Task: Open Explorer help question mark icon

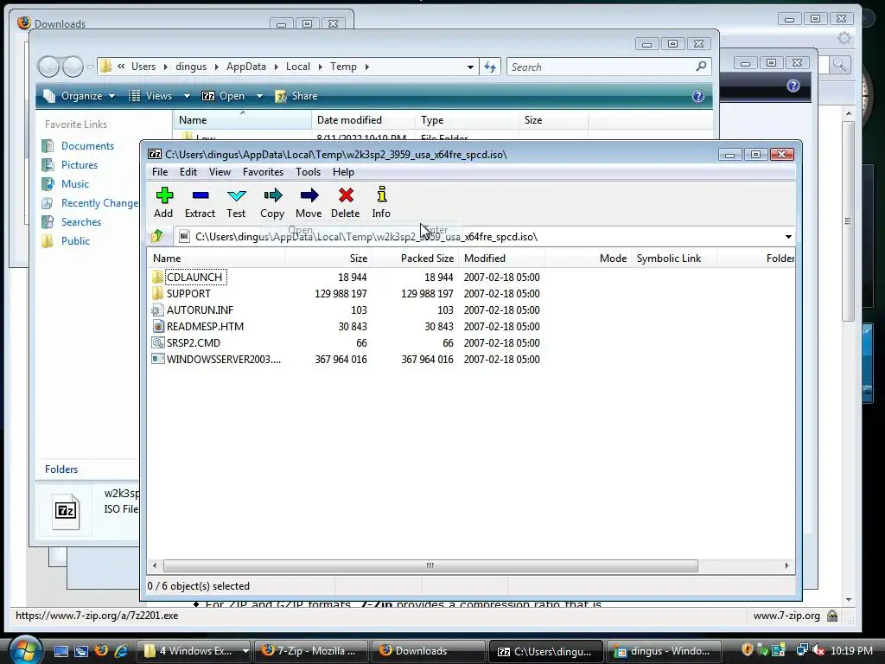Action: 697,96
